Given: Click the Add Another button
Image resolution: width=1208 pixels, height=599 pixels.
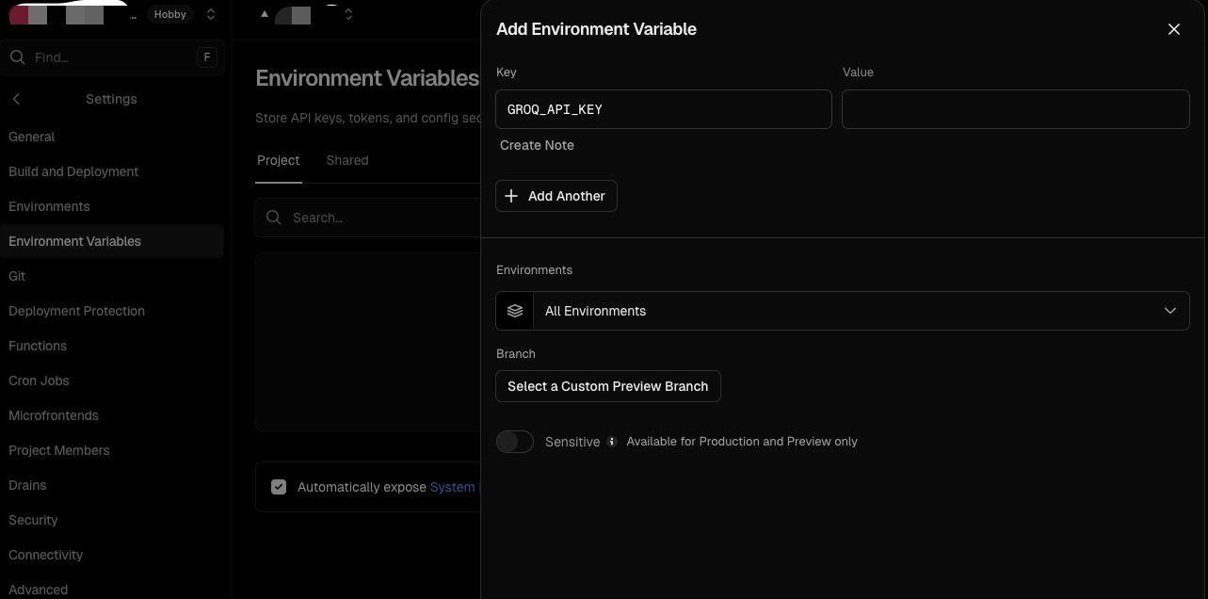Looking at the screenshot, I should point(556,196).
